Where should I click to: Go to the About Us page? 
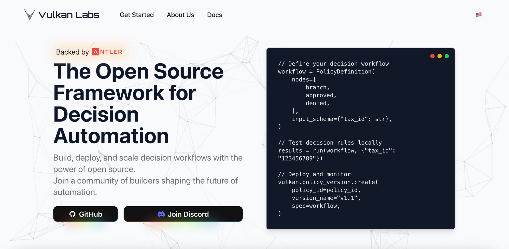tap(180, 15)
